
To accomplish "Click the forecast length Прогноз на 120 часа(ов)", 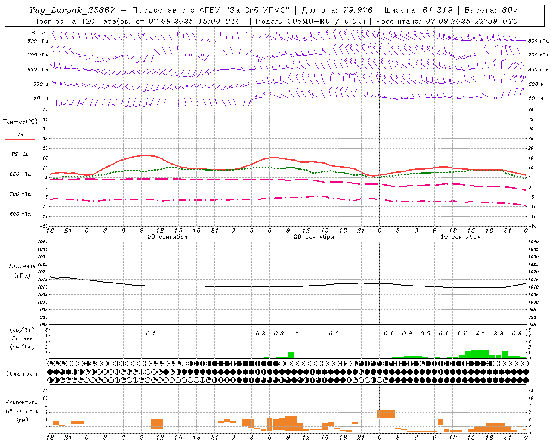I will pos(82,21).
